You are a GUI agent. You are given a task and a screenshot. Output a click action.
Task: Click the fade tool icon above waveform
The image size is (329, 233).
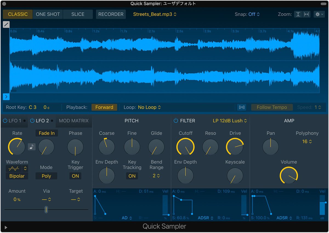(x=6, y=24)
